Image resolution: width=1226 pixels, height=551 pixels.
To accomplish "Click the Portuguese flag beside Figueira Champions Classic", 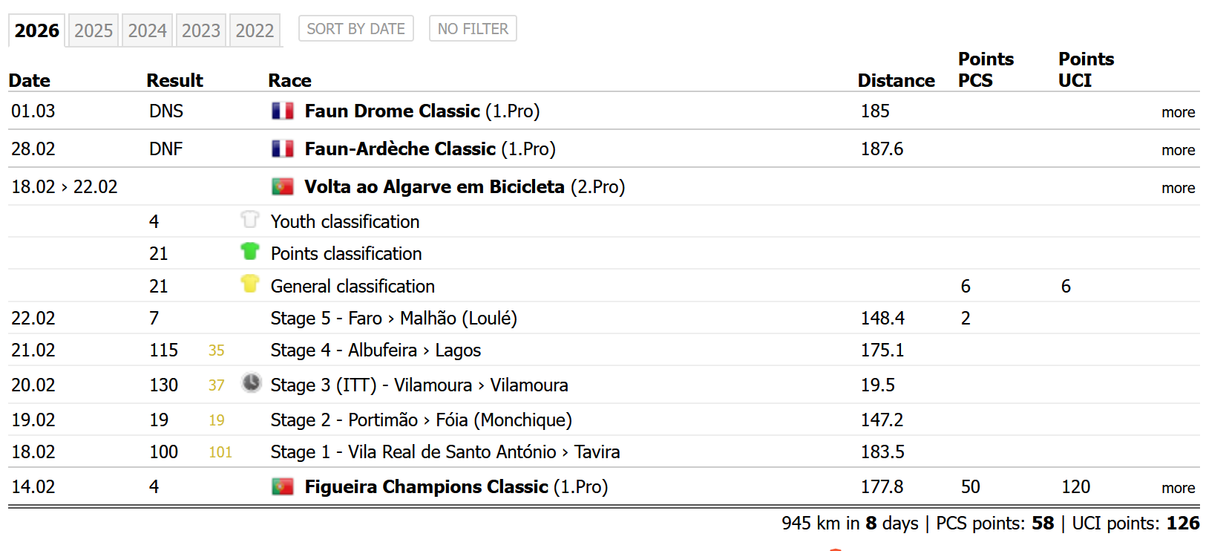I will [282, 487].
